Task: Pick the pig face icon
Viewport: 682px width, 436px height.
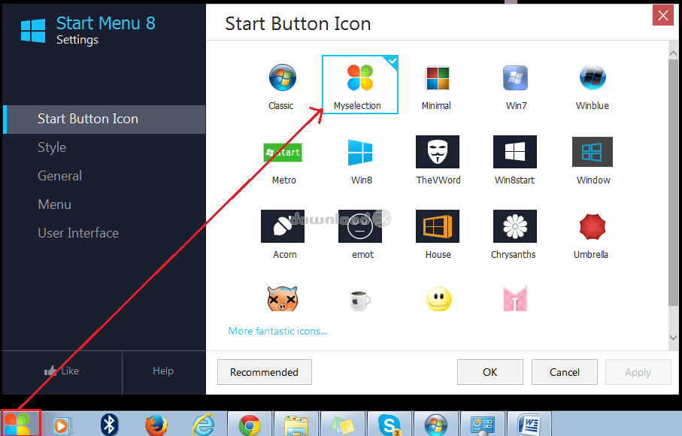Action: (283, 298)
